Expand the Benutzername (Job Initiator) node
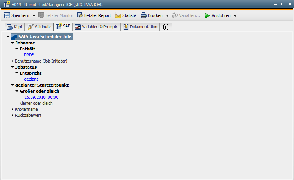 [12, 61]
